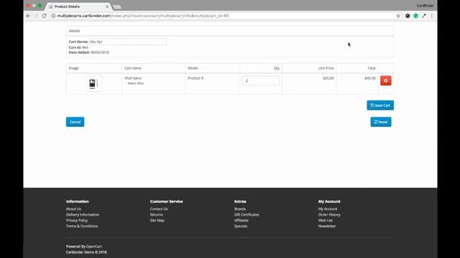Open the iPod Nano product thumbnail
The image size is (460, 258).
click(94, 84)
